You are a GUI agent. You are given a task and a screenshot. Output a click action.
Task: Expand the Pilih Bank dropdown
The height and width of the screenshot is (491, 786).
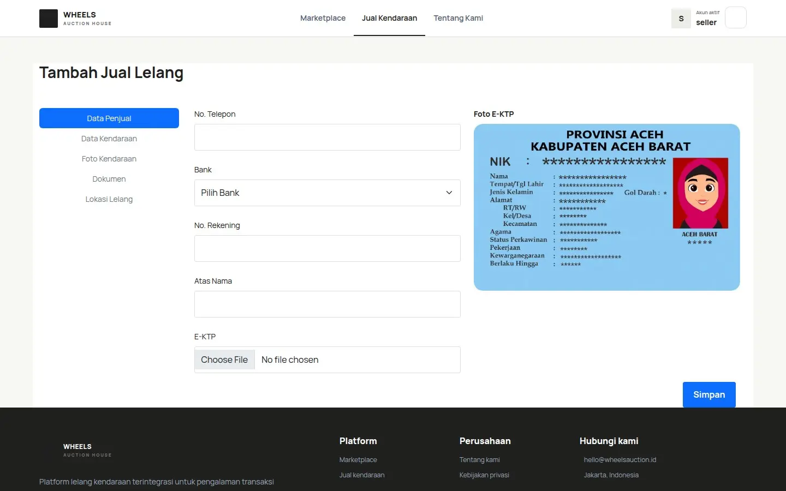[327, 193]
